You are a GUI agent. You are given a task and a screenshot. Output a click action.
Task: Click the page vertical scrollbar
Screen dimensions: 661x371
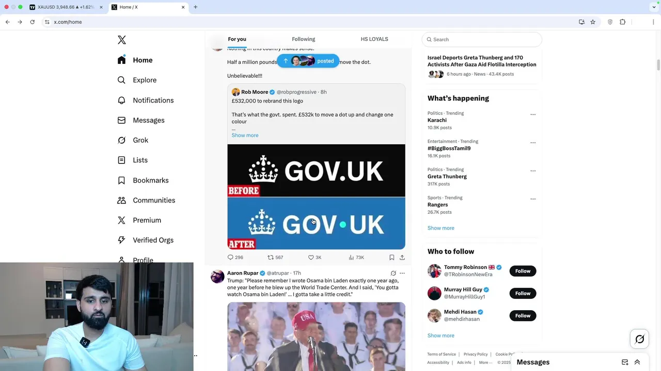point(658,66)
